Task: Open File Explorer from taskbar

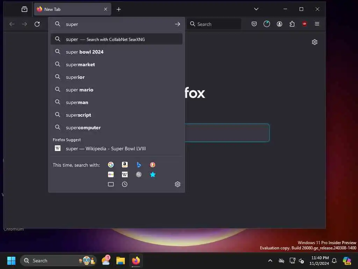Action: [121, 261]
